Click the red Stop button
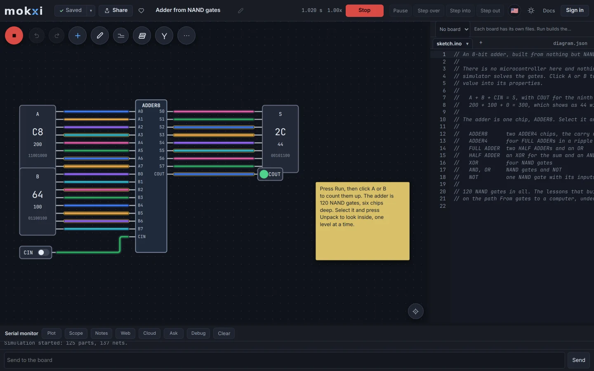Image resolution: width=594 pixels, height=371 pixels. pos(364,10)
